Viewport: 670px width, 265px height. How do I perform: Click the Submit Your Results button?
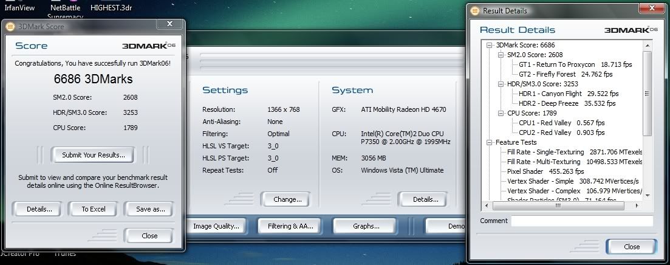tap(93, 155)
